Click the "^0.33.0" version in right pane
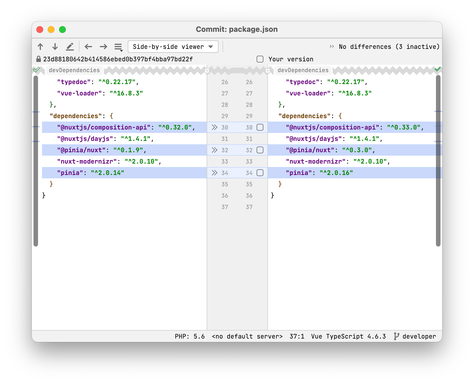Image resolution: width=474 pixels, height=384 pixels. pos(404,127)
